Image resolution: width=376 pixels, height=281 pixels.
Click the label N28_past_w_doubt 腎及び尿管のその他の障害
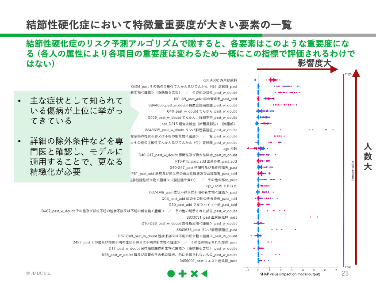tap(169, 254)
